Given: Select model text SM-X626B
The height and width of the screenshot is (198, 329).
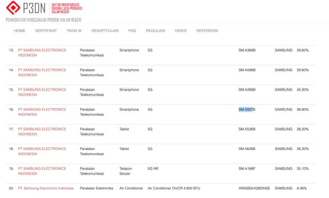Looking at the screenshot, I should click(x=247, y=149).
